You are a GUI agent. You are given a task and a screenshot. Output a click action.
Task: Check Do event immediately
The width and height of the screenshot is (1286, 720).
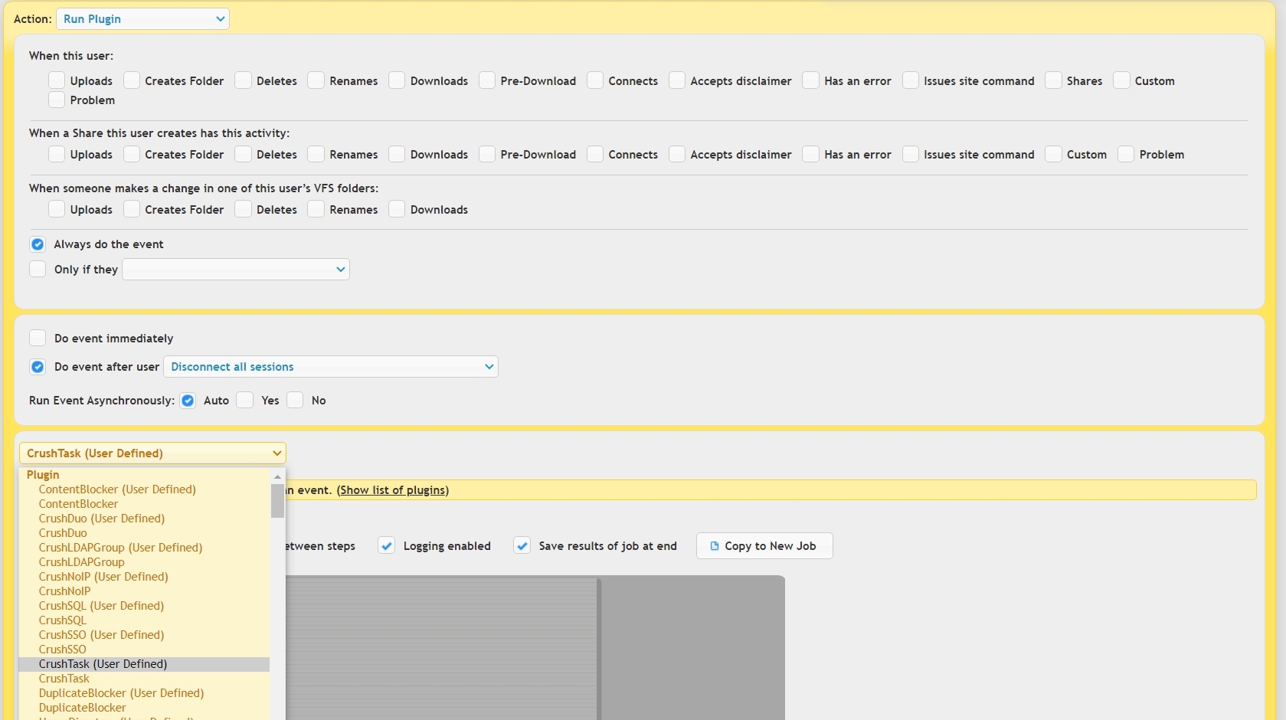[38, 338]
